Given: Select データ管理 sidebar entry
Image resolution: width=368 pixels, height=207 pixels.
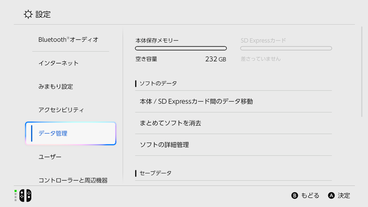Looking at the screenshot, I should coord(71,133).
